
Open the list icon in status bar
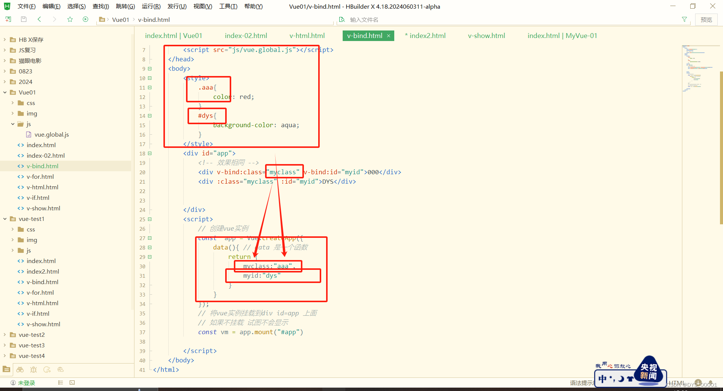pos(61,382)
